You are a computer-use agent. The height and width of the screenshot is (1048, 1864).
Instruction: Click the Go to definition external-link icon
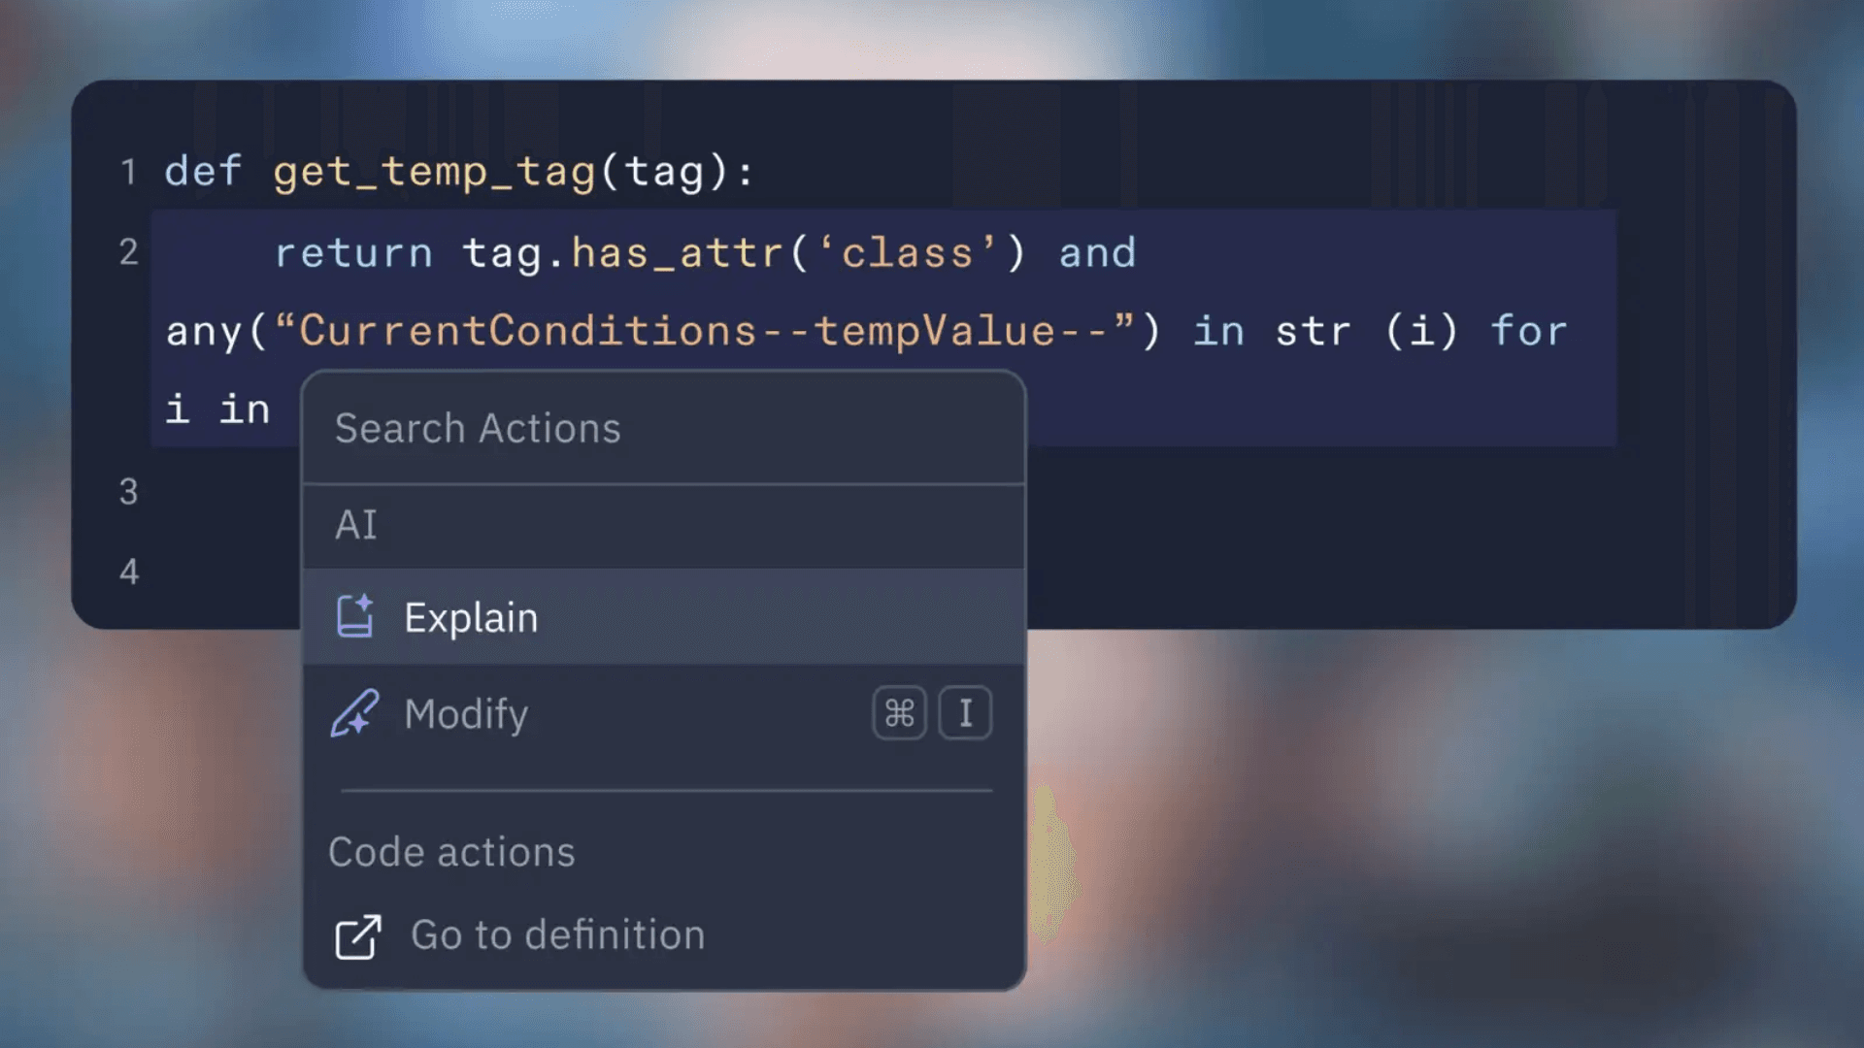tap(358, 936)
